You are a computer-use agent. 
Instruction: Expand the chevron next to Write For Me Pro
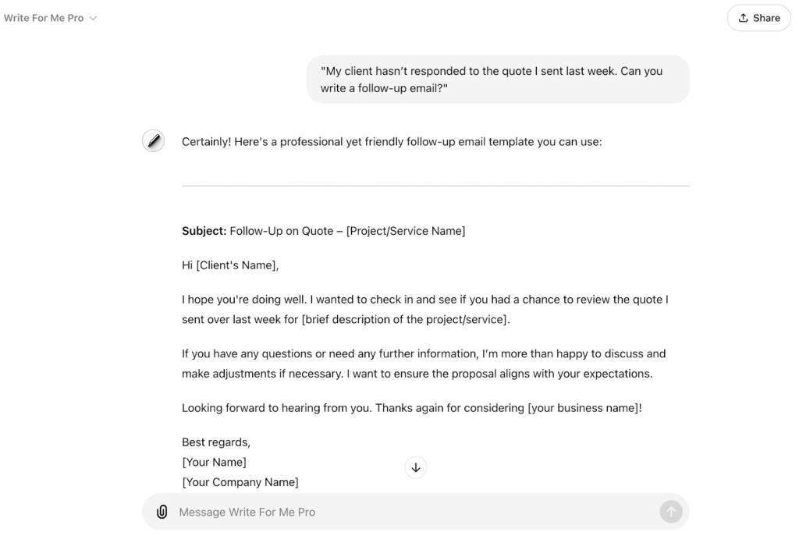(94, 18)
